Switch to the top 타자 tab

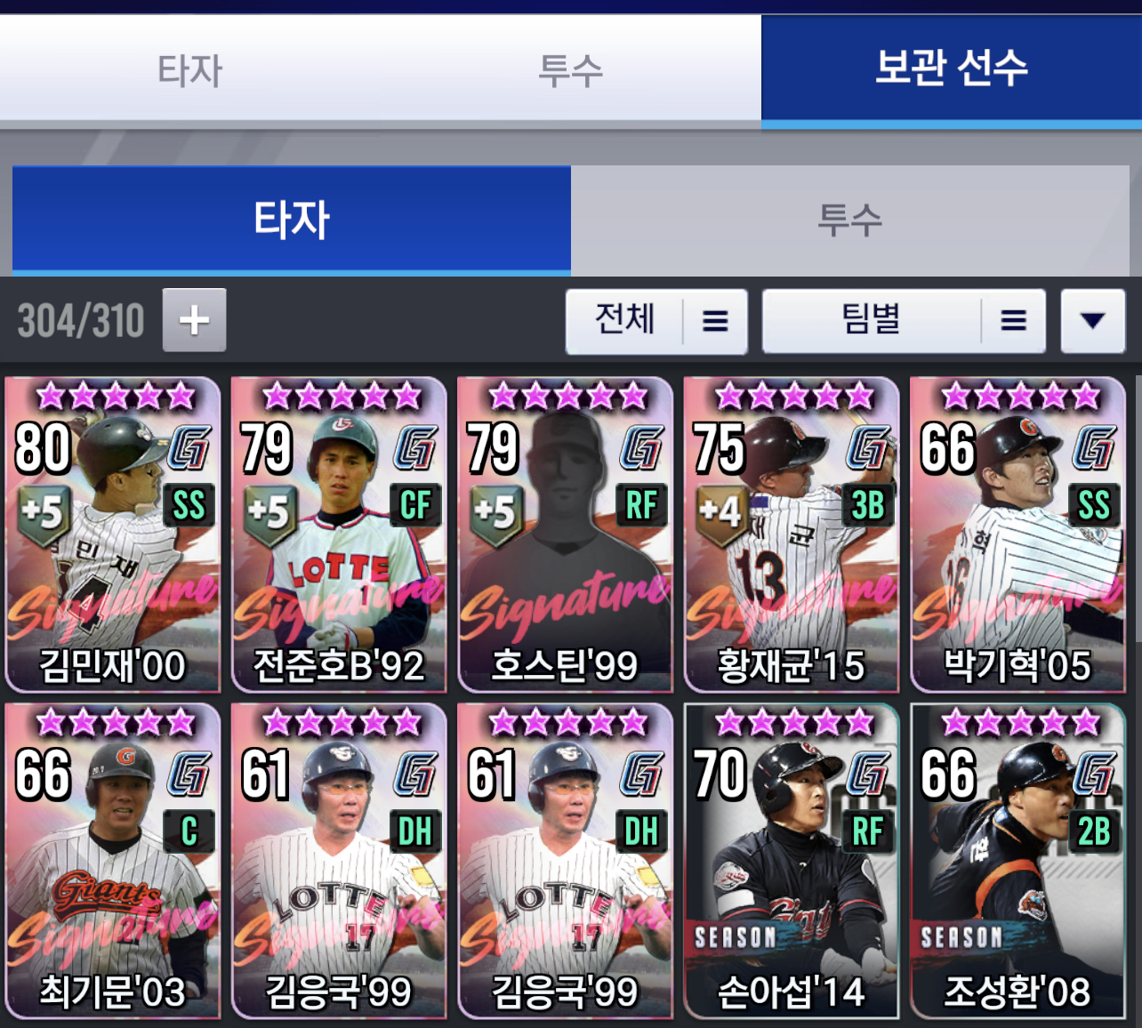[x=189, y=69]
